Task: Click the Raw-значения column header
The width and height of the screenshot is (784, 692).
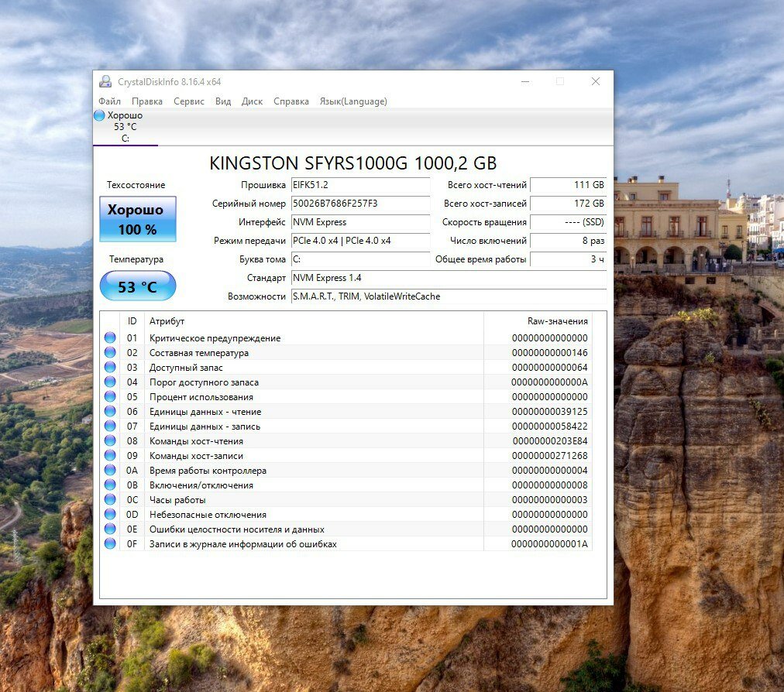Action: click(x=538, y=321)
